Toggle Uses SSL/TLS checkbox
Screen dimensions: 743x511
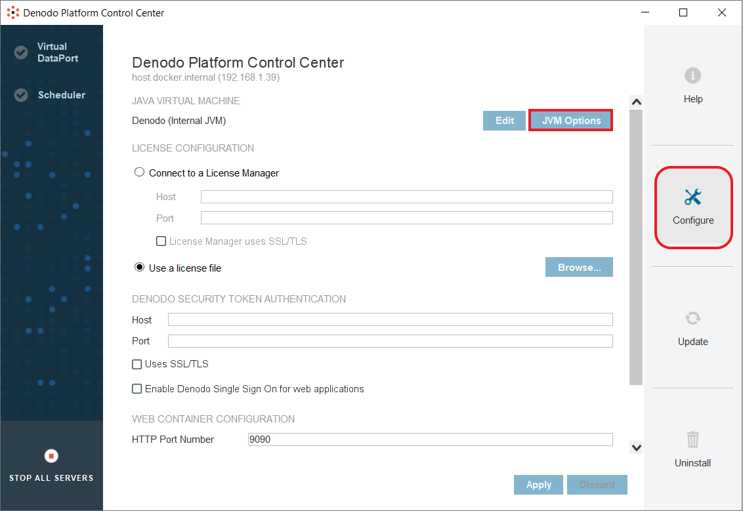(137, 364)
